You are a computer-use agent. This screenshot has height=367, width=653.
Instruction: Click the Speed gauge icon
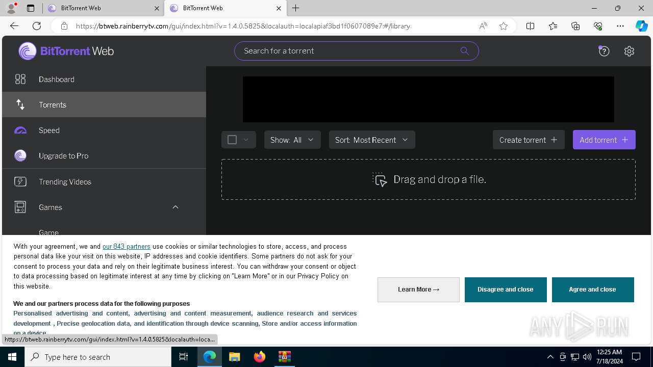[20, 130]
